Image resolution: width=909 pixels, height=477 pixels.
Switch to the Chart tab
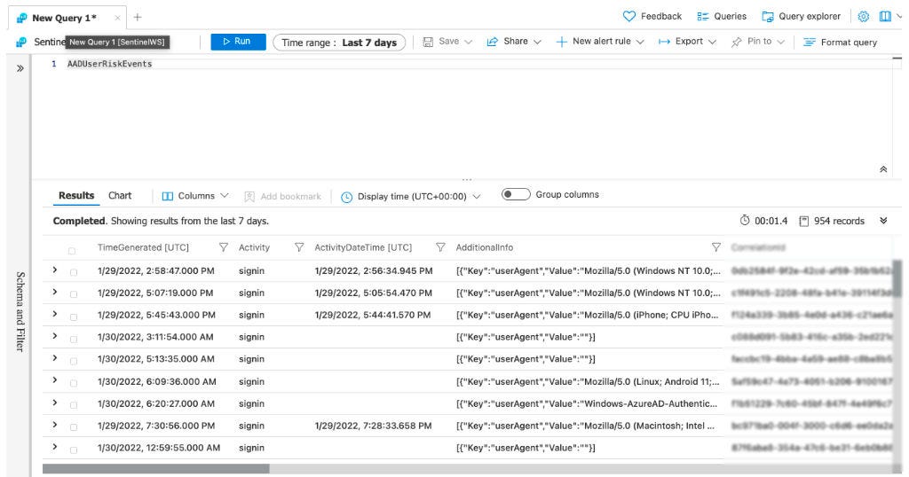click(120, 196)
